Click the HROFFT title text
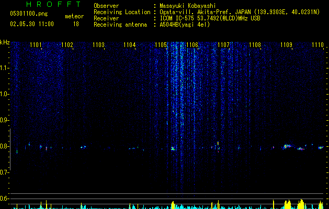The image size is (329, 209). pyautogui.click(x=53, y=4)
